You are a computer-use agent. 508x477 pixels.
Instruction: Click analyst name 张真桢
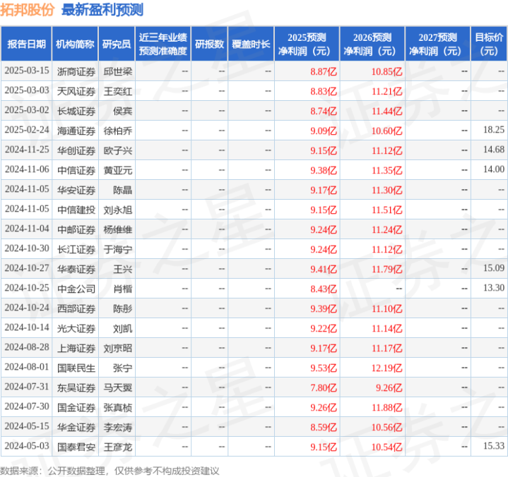(x=117, y=407)
